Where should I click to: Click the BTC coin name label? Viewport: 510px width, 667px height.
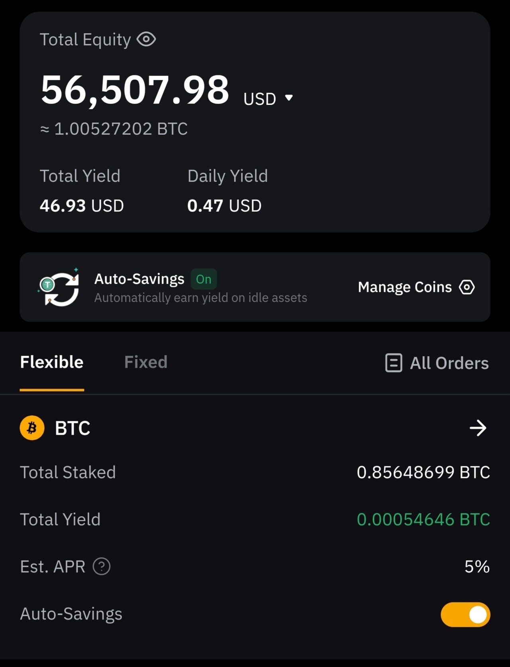(73, 428)
